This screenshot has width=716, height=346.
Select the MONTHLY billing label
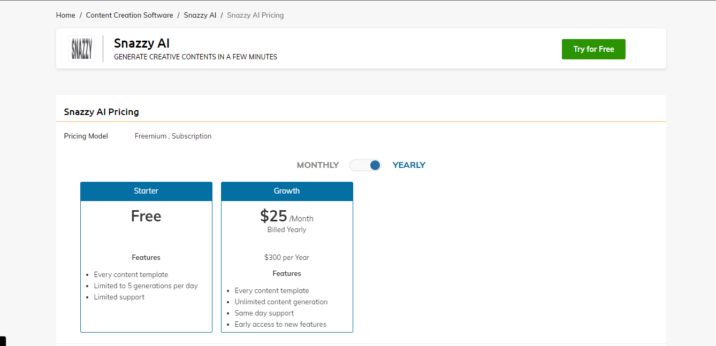click(x=318, y=165)
